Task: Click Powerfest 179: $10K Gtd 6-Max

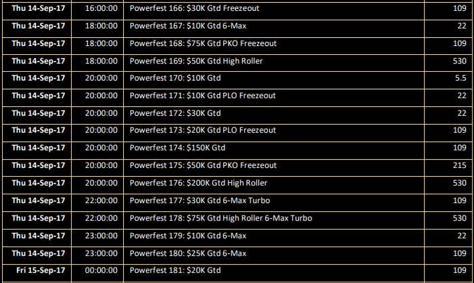Action: (x=188, y=236)
